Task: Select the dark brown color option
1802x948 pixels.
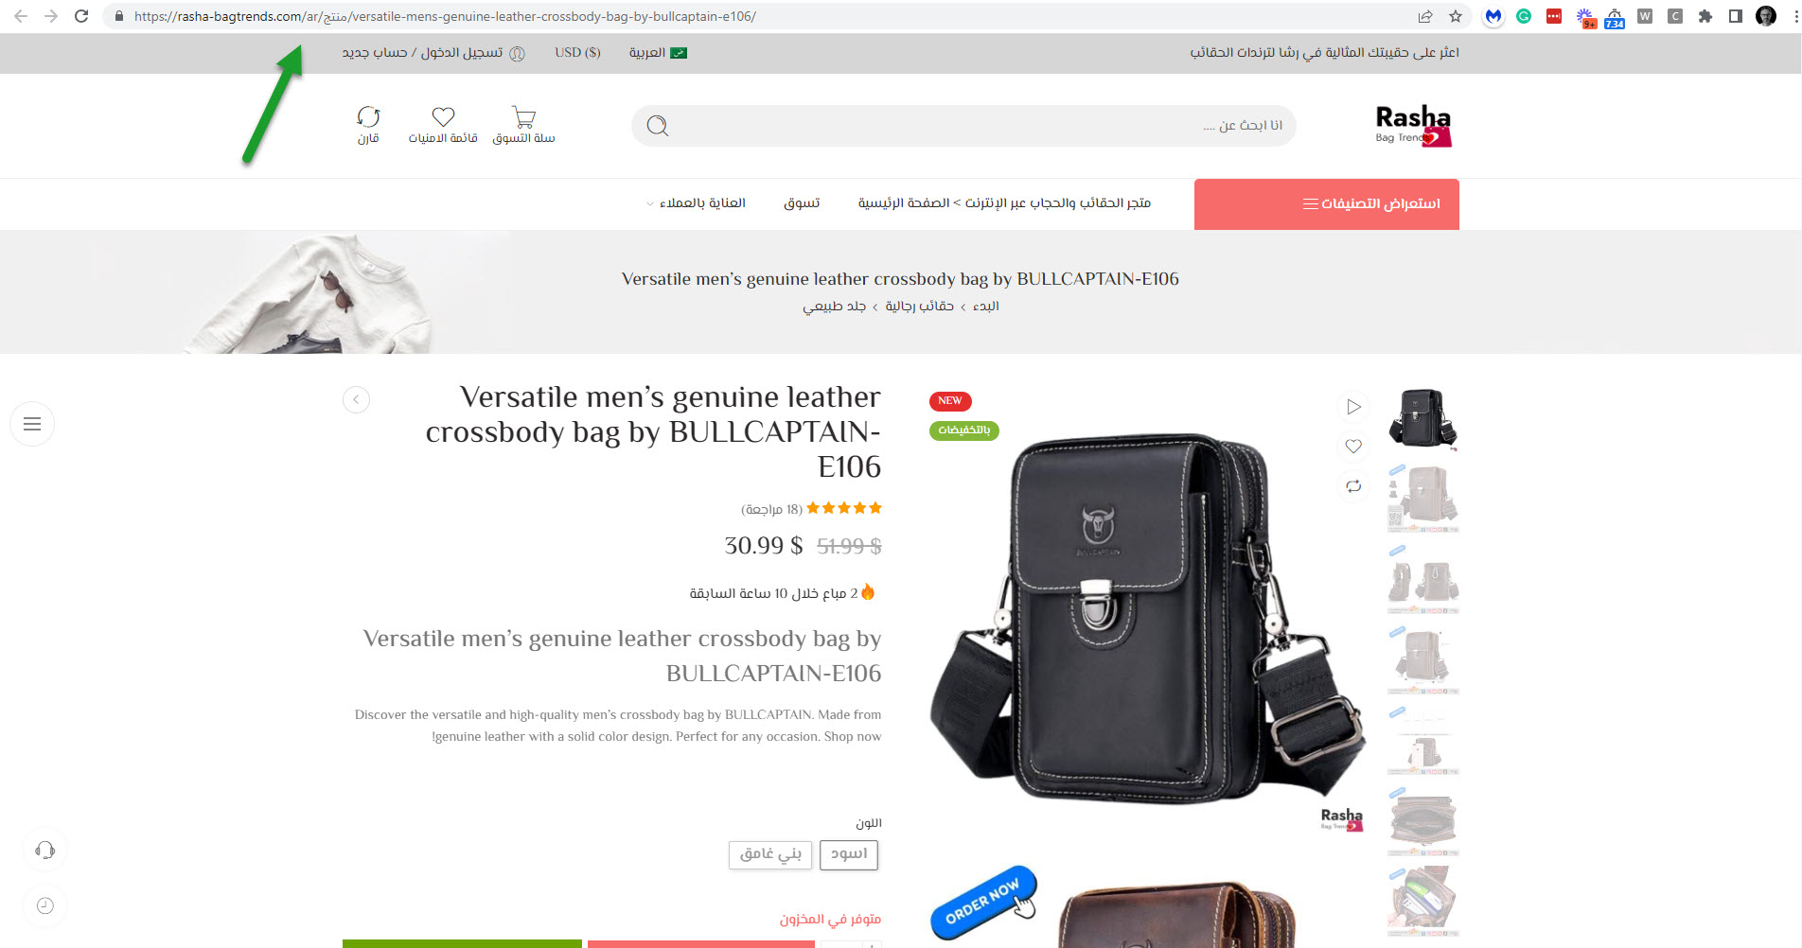Action: [x=770, y=854]
